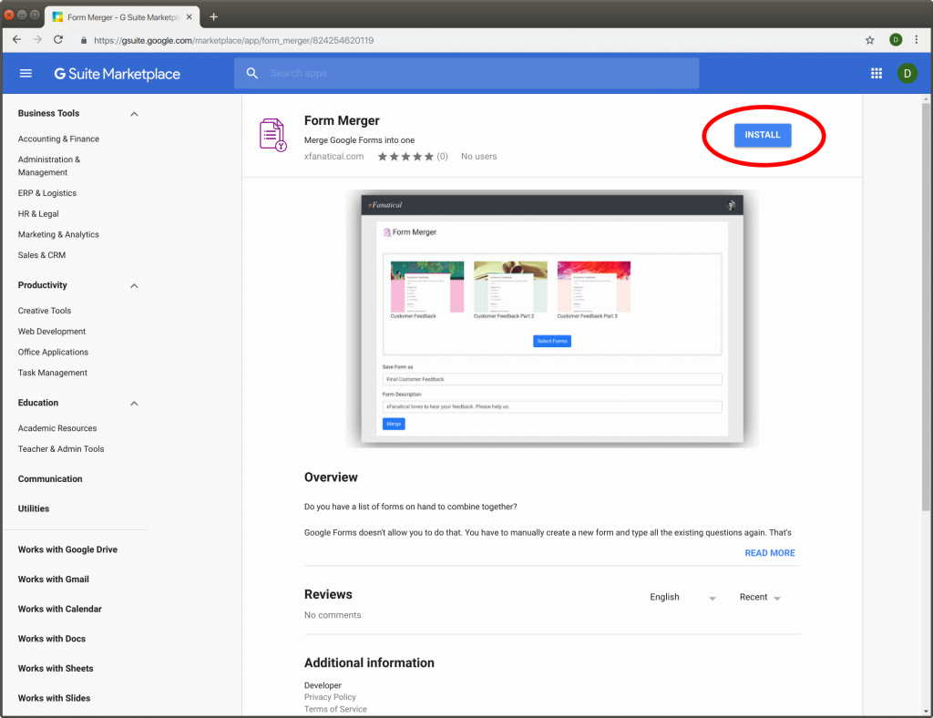Click the Education heading
Image resolution: width=933 pixels, height=718 pixels.
coord(38,403)
